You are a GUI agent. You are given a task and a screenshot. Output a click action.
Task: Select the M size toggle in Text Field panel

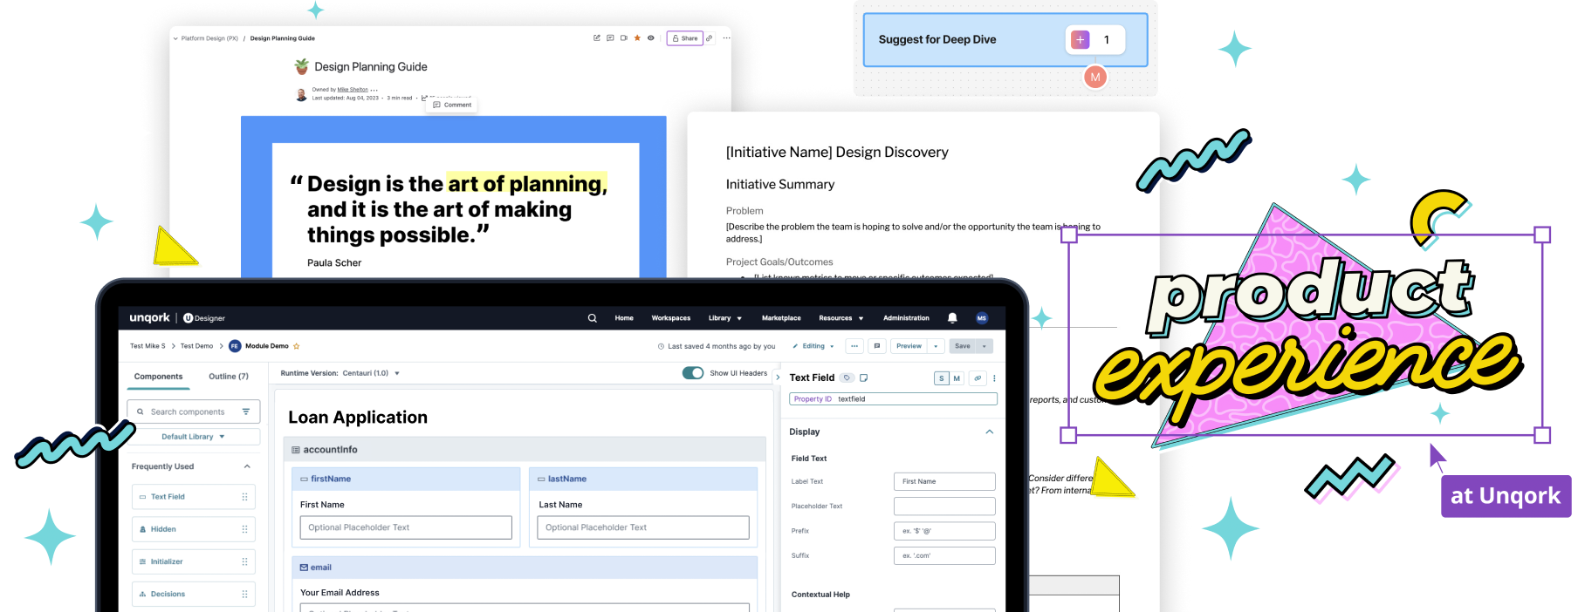point(957,378)
